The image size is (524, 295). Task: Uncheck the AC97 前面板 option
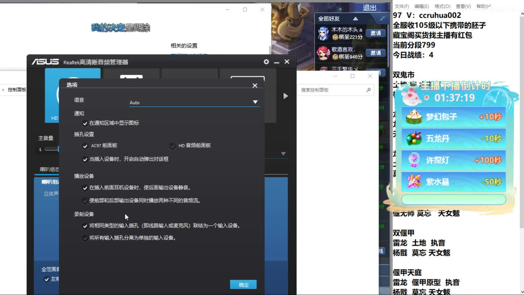click(x=85, y=146)
